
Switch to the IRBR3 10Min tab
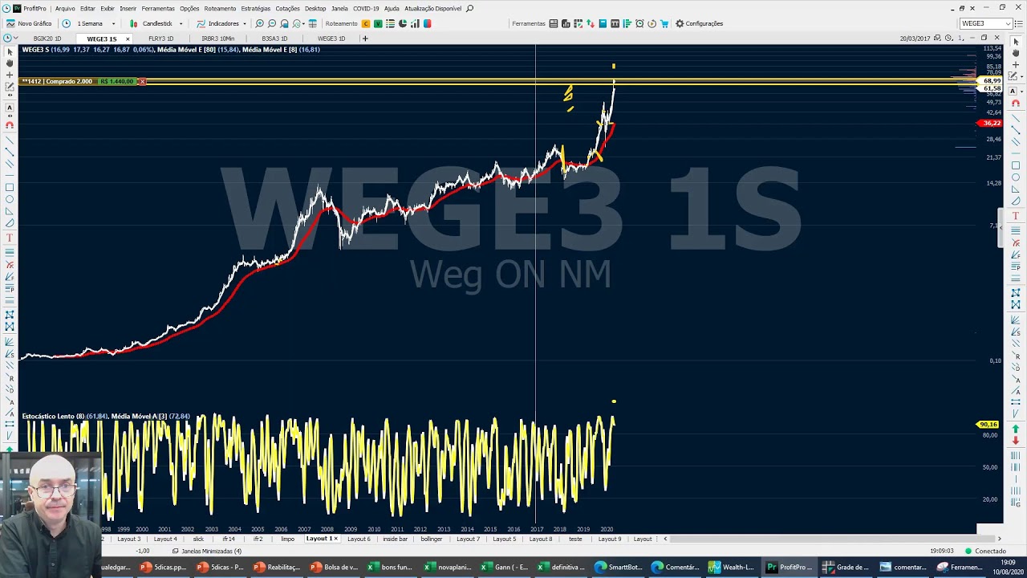click(218, 39)
